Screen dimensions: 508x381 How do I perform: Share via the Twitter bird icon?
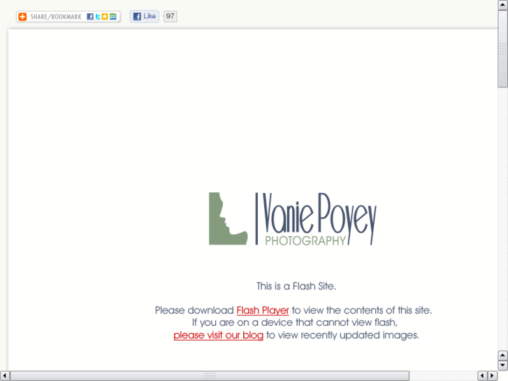click(98, 17)
